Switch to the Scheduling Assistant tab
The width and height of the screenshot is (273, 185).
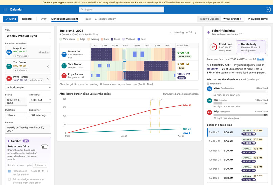pyautogui.click(x=65, y=19)
